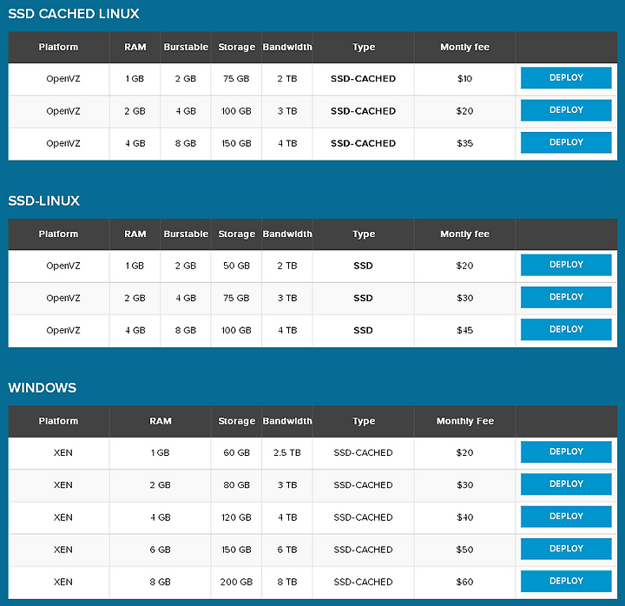The image size is (625, 606).
Task: Click SSD type in the $30 row
Action: 363,298
